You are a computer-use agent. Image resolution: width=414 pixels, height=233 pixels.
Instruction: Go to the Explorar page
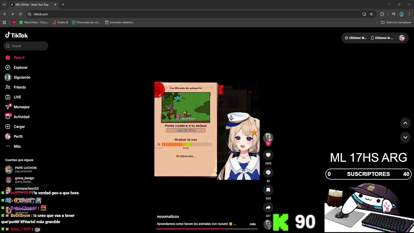20,68
